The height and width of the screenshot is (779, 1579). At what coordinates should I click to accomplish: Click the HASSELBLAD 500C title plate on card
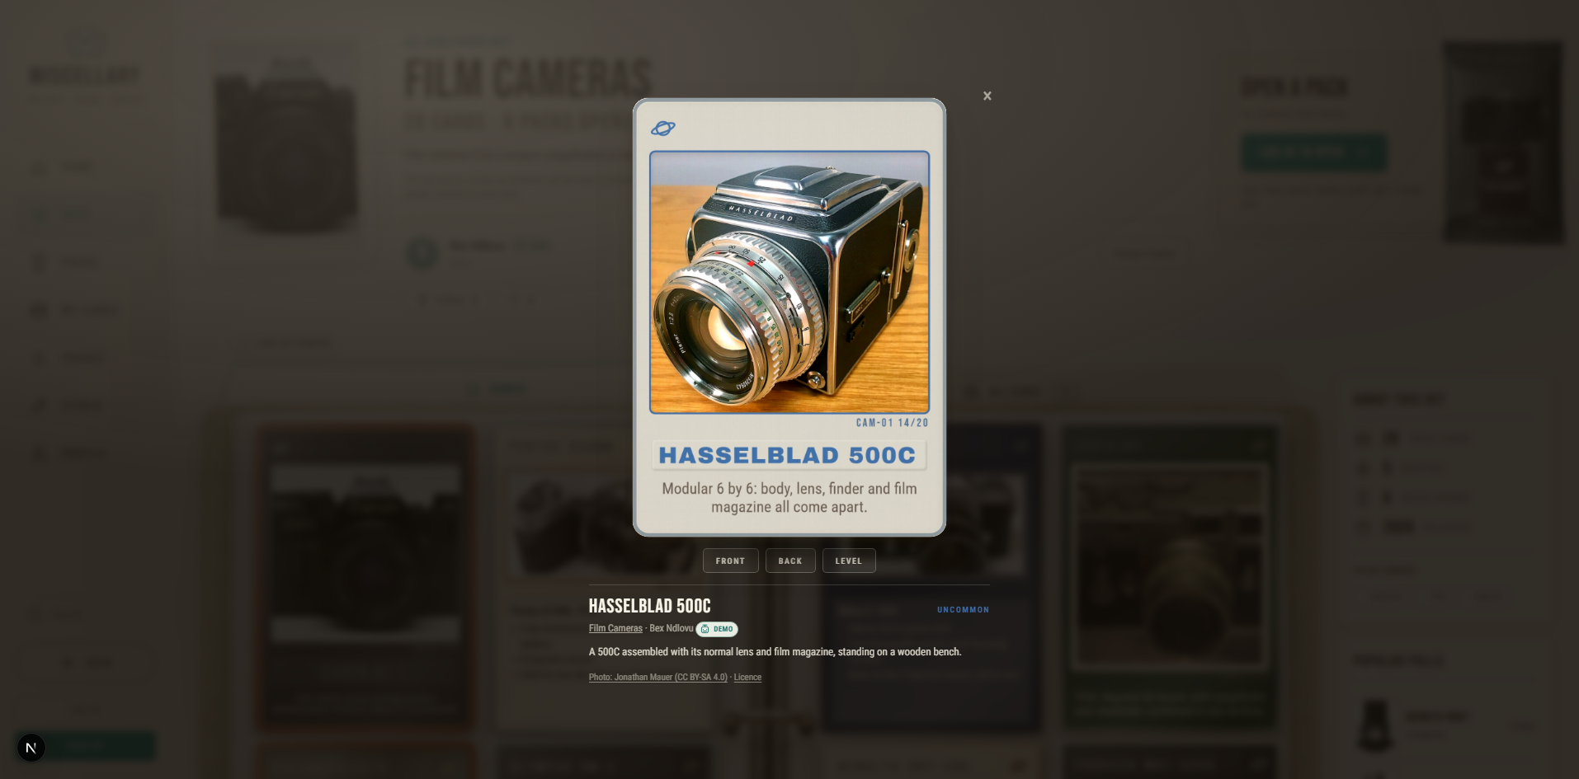tap(789, 455)
